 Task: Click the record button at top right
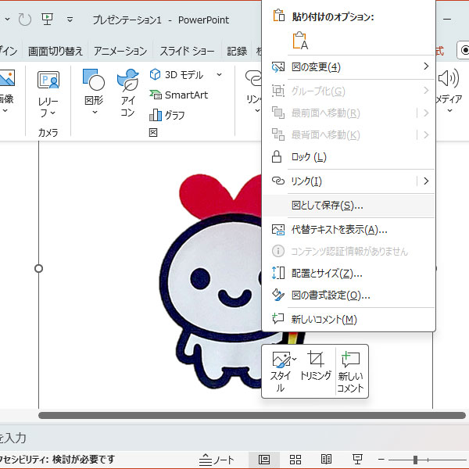464,50
